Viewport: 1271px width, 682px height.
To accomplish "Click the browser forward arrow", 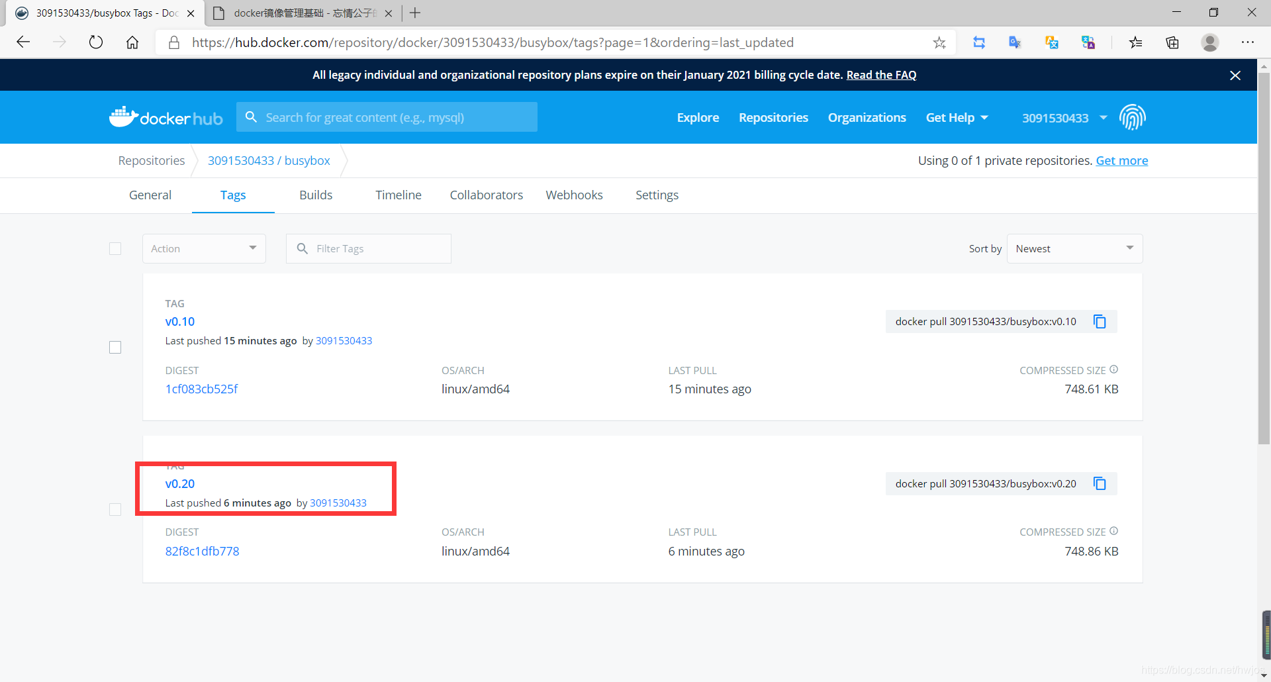I will click(x=60, y=42).
